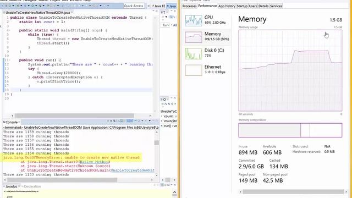Open the Ethernet performance view

(x=207, y=70)
